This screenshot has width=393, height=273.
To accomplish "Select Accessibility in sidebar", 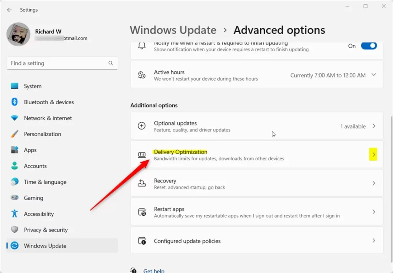I will 62,214.
